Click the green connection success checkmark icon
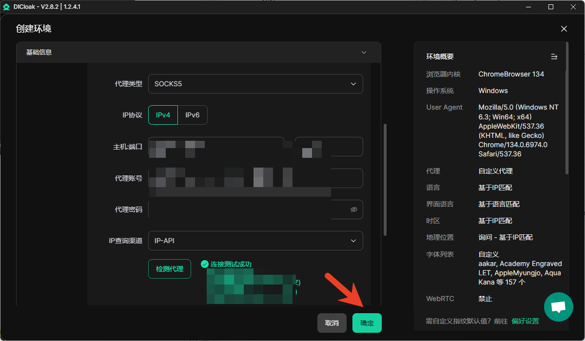The width and height of the screenshot is (585, 341). tap(205, 264)
